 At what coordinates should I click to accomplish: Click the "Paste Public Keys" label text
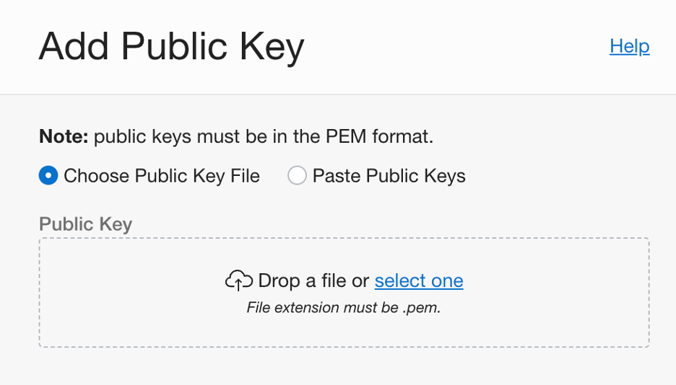[389, 176]
